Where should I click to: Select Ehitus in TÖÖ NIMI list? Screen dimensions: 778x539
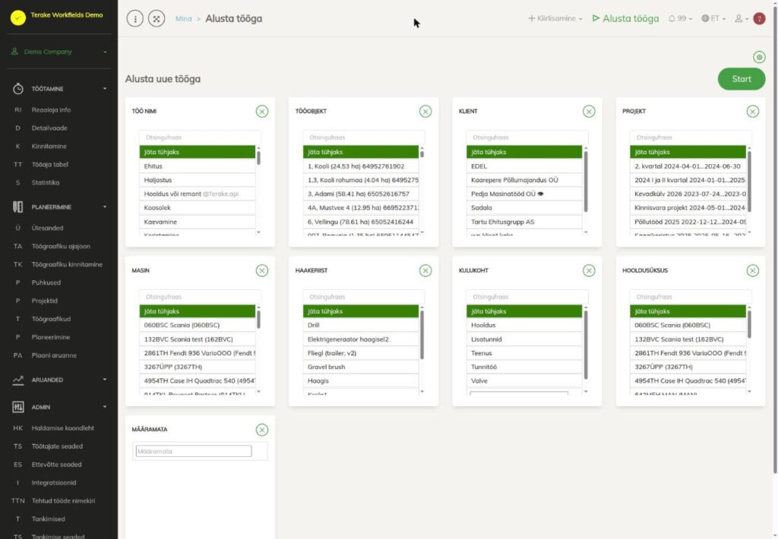coord(198,166)
